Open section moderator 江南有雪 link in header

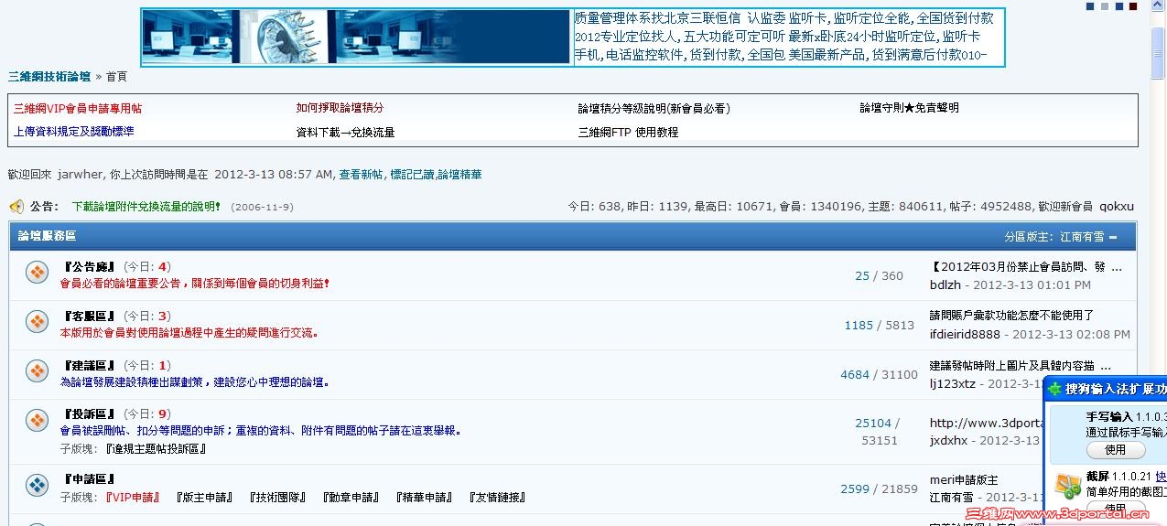pos(1082,237)
